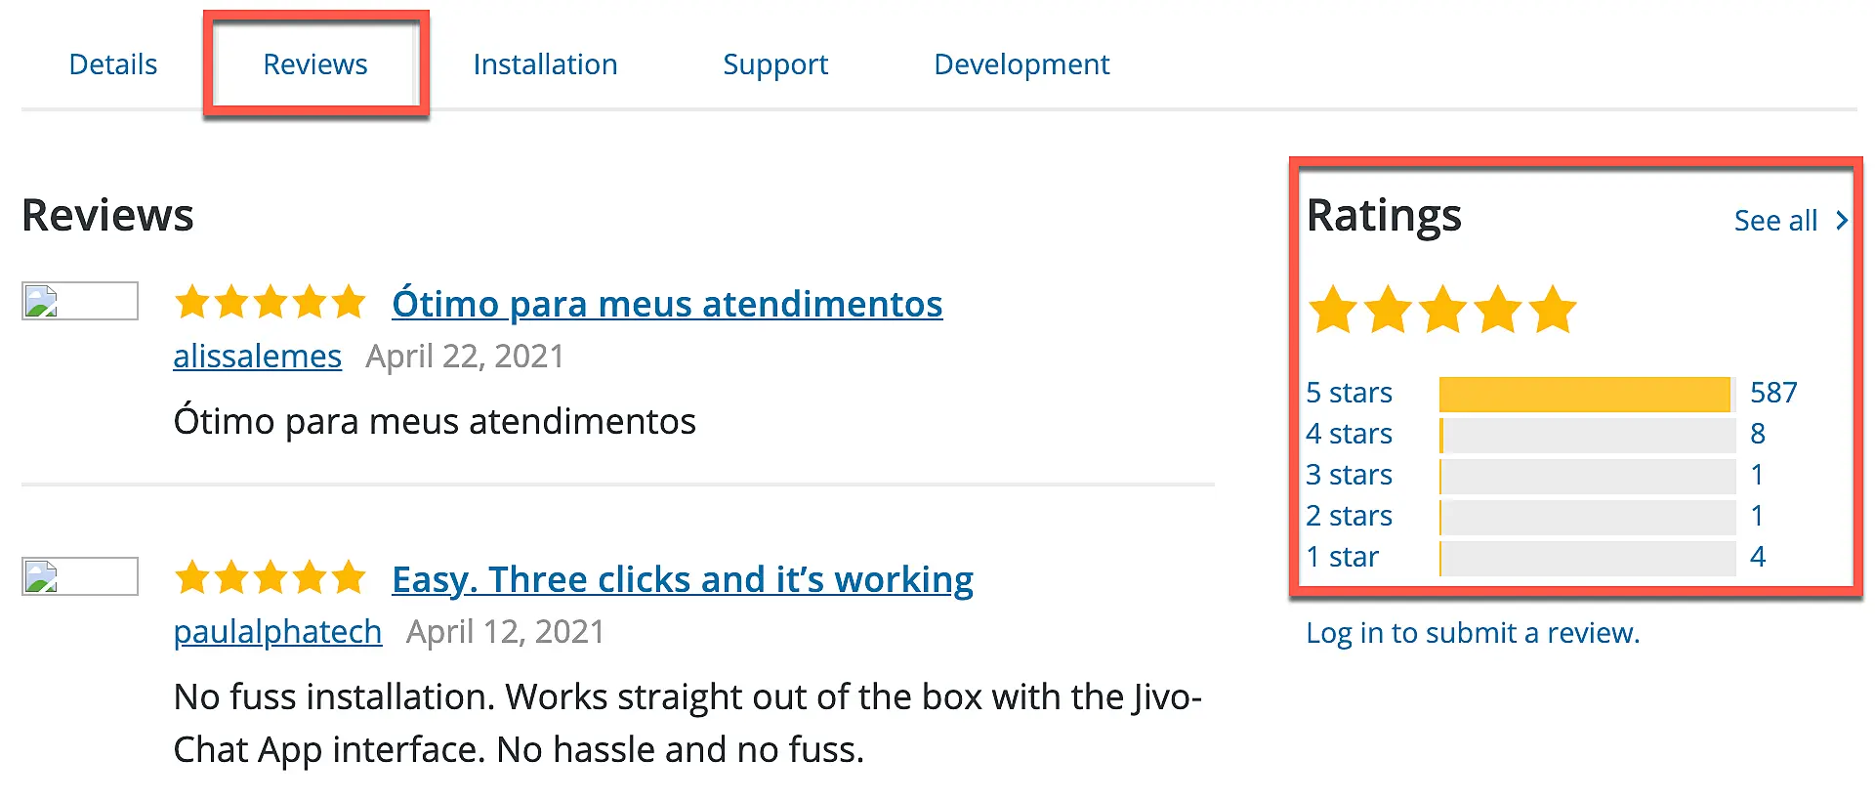Click the fourth star on the second review
1875x801 pixels.
coord(312,577)
